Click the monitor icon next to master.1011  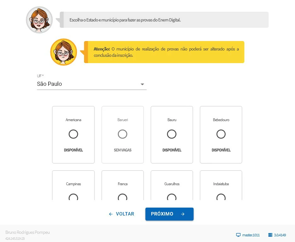click(x=238, y=235)
